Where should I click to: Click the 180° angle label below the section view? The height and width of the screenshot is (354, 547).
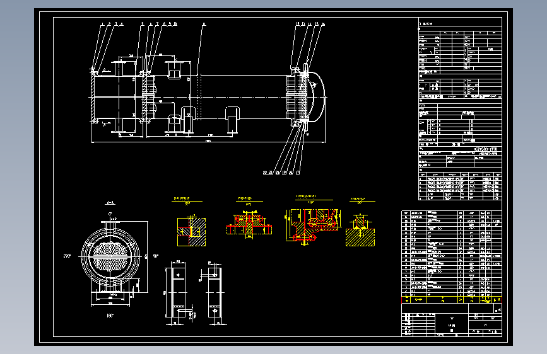click(110, 316)
